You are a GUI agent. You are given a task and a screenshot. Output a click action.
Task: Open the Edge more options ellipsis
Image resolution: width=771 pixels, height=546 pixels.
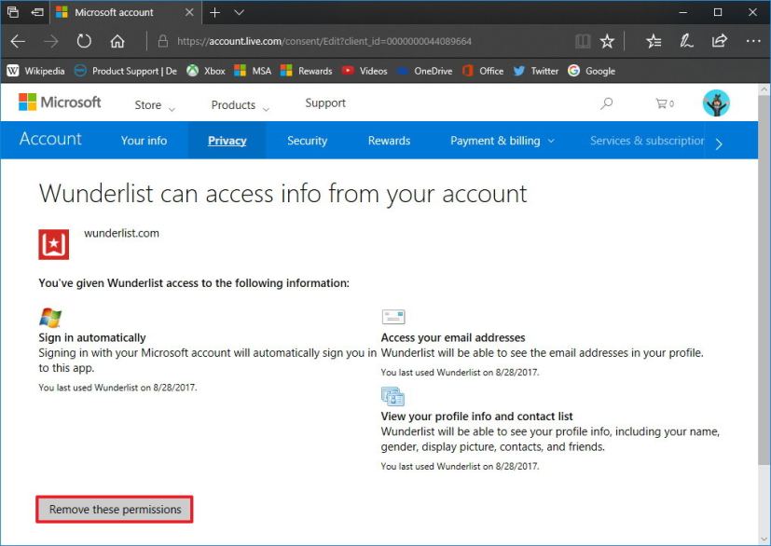tap(753, 41)
